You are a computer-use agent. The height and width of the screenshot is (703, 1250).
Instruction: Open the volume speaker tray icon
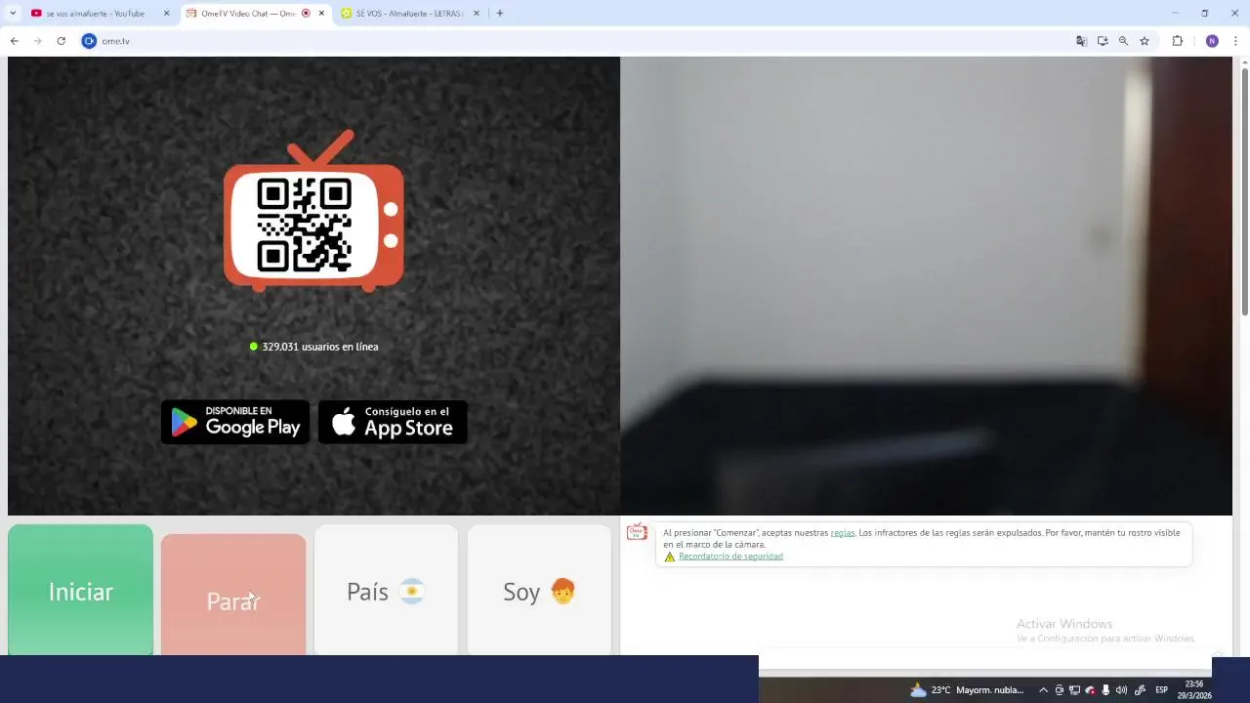point(1121,690)
